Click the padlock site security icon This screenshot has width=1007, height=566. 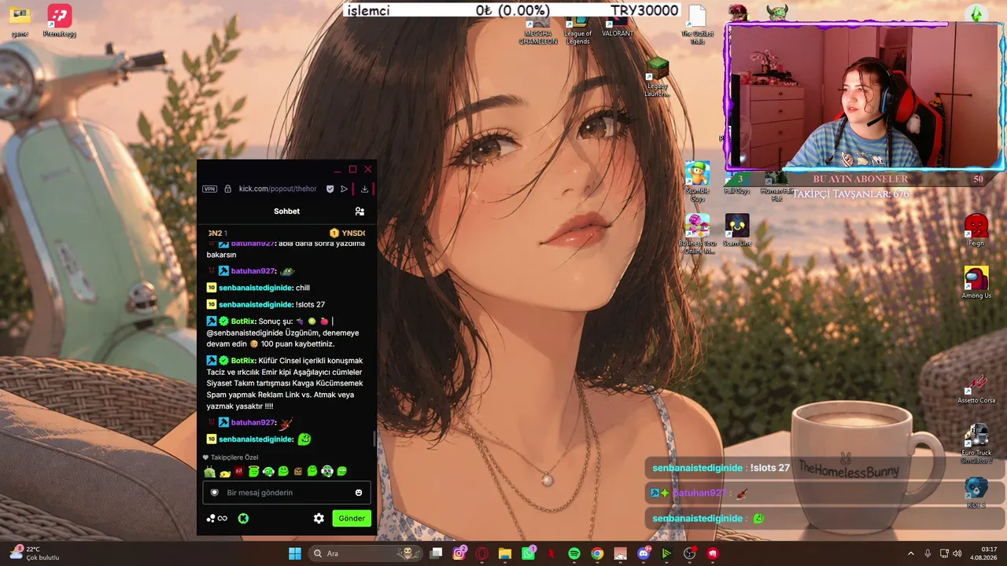tap(227, 189)
